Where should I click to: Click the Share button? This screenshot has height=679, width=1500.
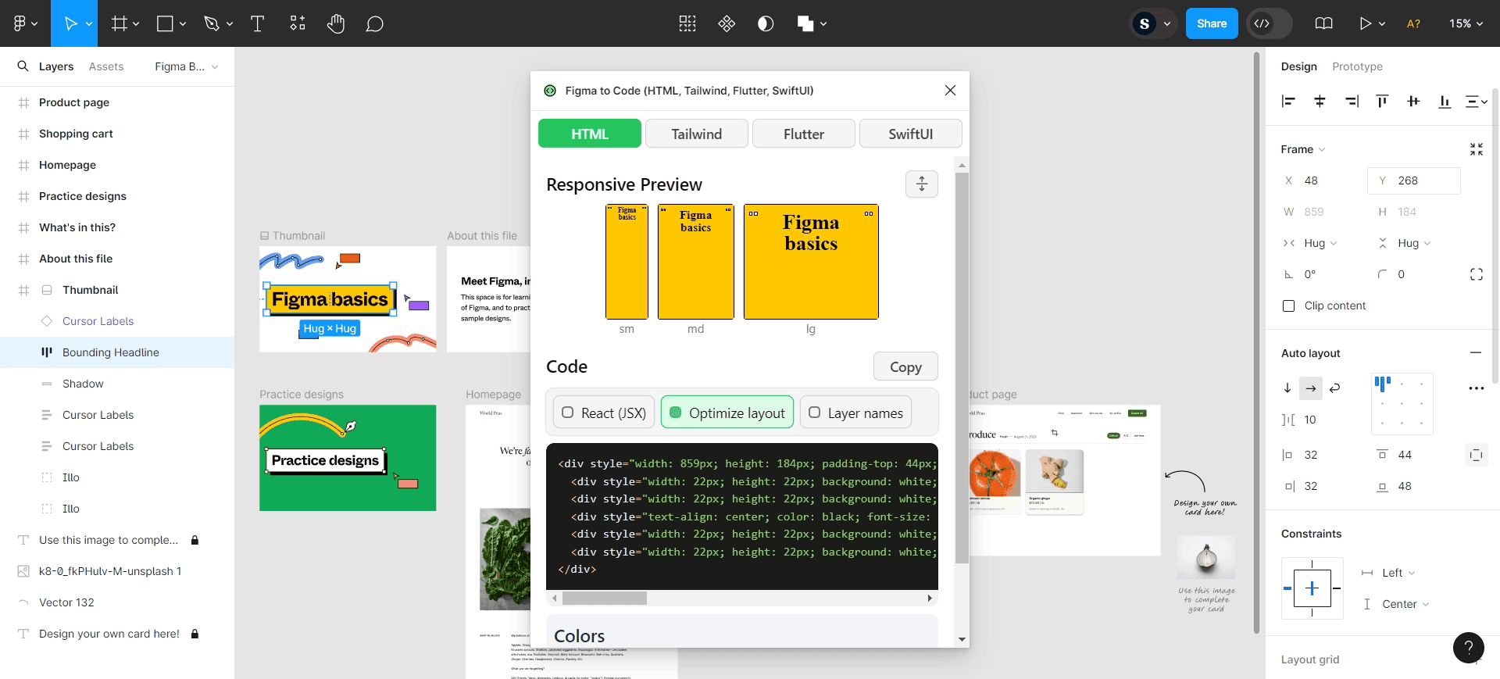[1212, 23]
